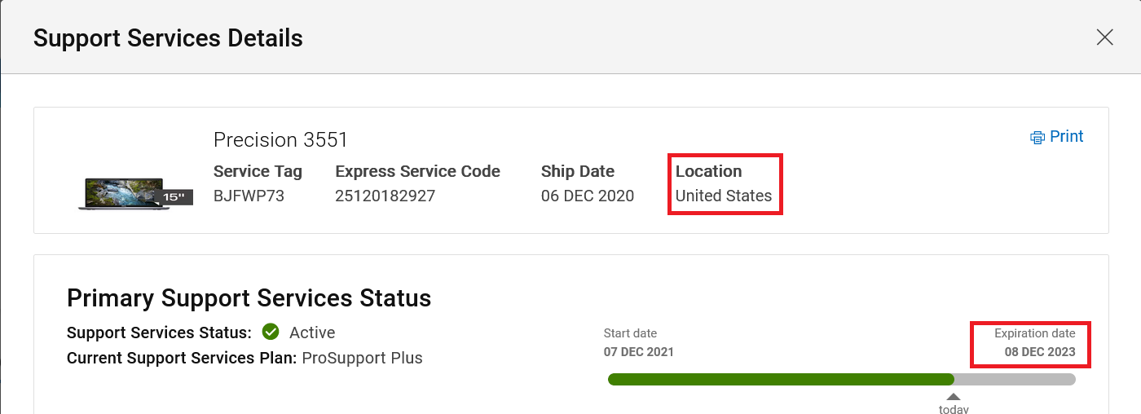Click the Precision 3551 product title
This screenshot has width=1141, height=414.
(x=280, y=140)
